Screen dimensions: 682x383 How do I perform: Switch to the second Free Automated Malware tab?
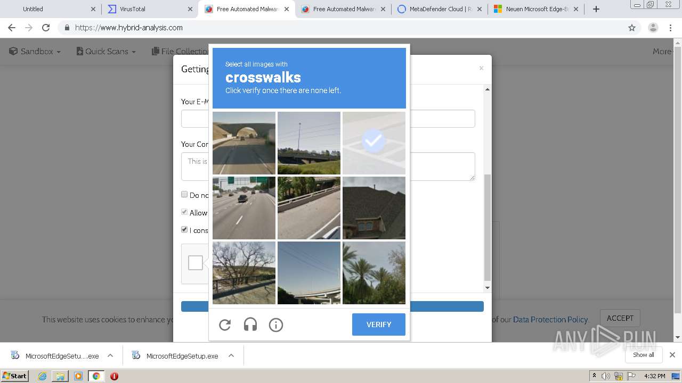coord(344,9)
